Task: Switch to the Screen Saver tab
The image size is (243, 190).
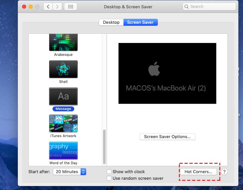Action: point(140,22)
